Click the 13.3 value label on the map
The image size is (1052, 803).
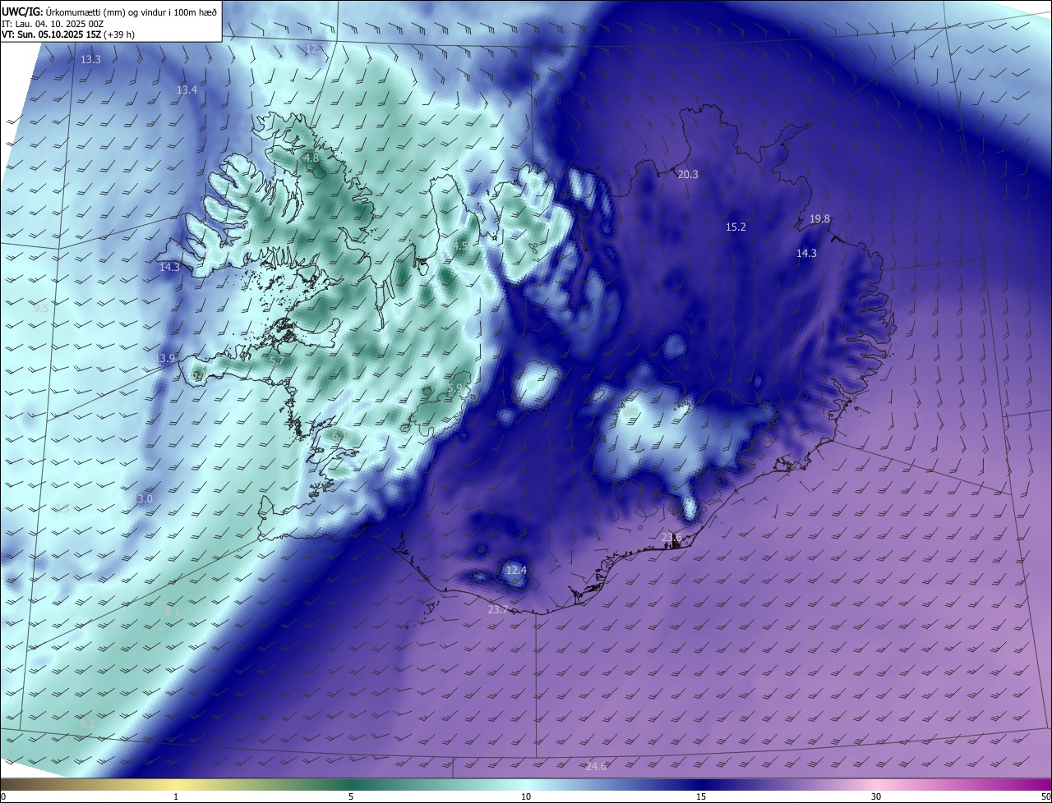pos(90,60)
